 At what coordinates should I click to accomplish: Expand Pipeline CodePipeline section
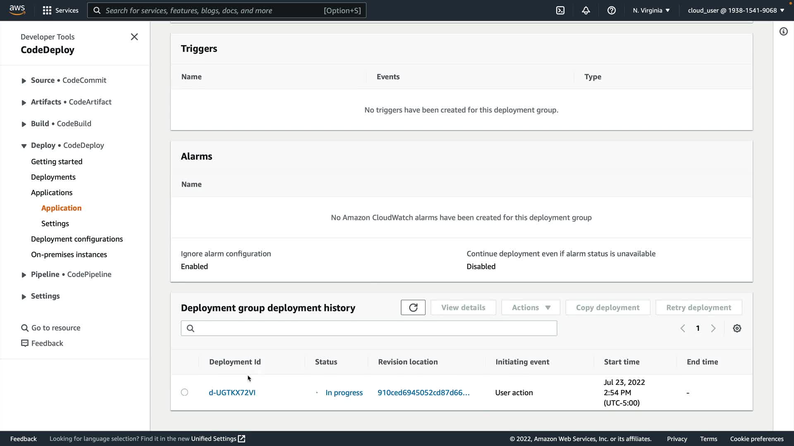(x=24, y=275)
